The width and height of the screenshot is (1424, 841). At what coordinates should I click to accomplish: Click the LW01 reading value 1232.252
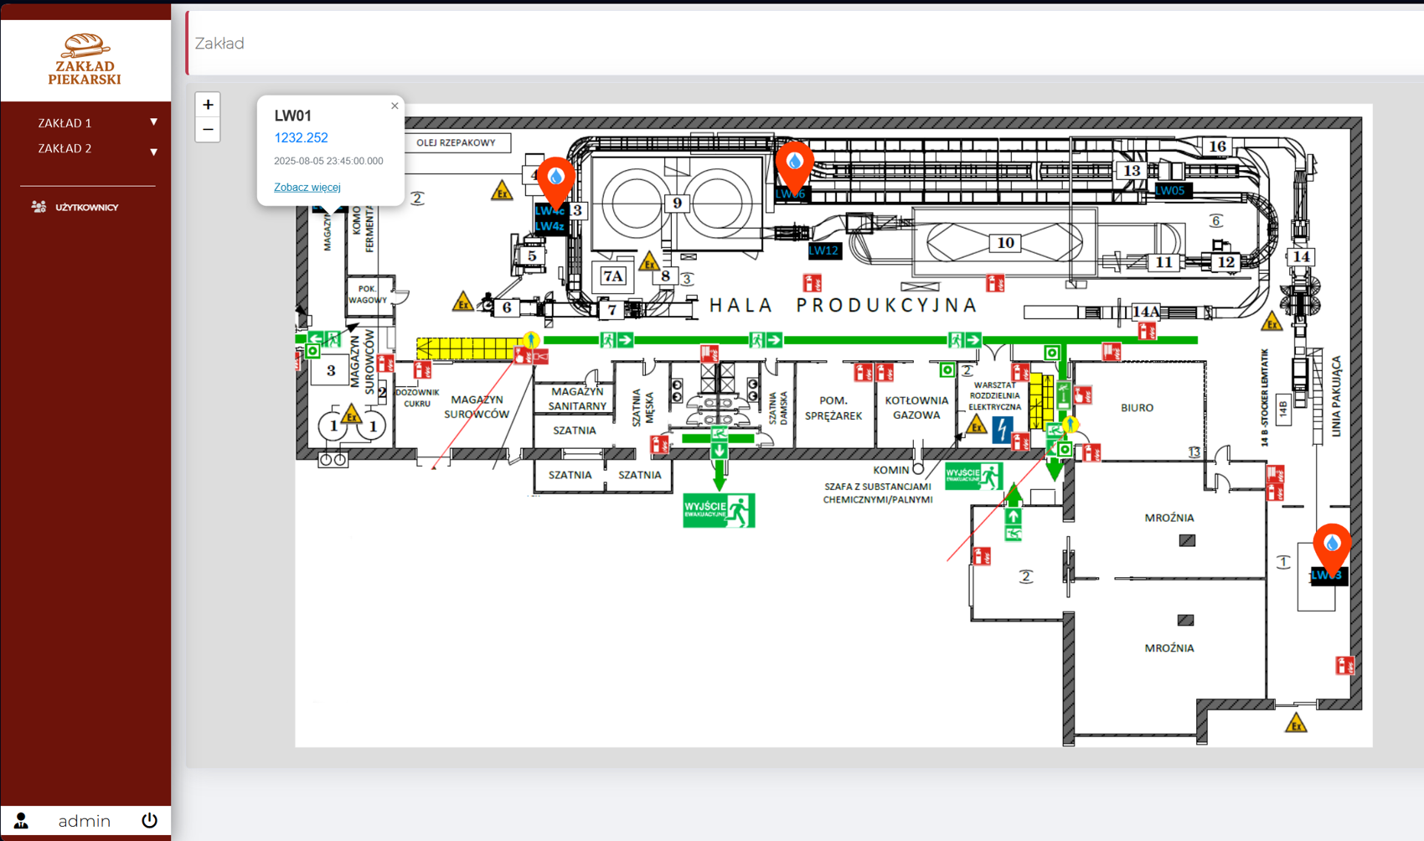(301, 138)
